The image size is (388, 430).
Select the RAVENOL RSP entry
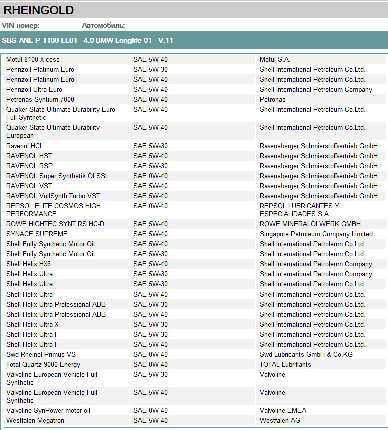point(29,166)
